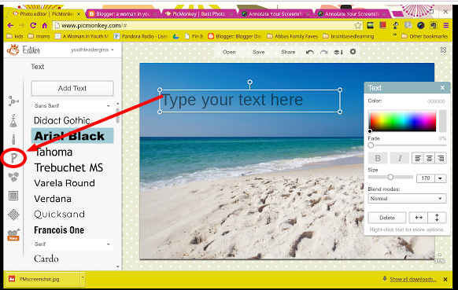458x290 pixels.
Task: Open the Blend modes Normal dropdown
Action: pos(407,198)
